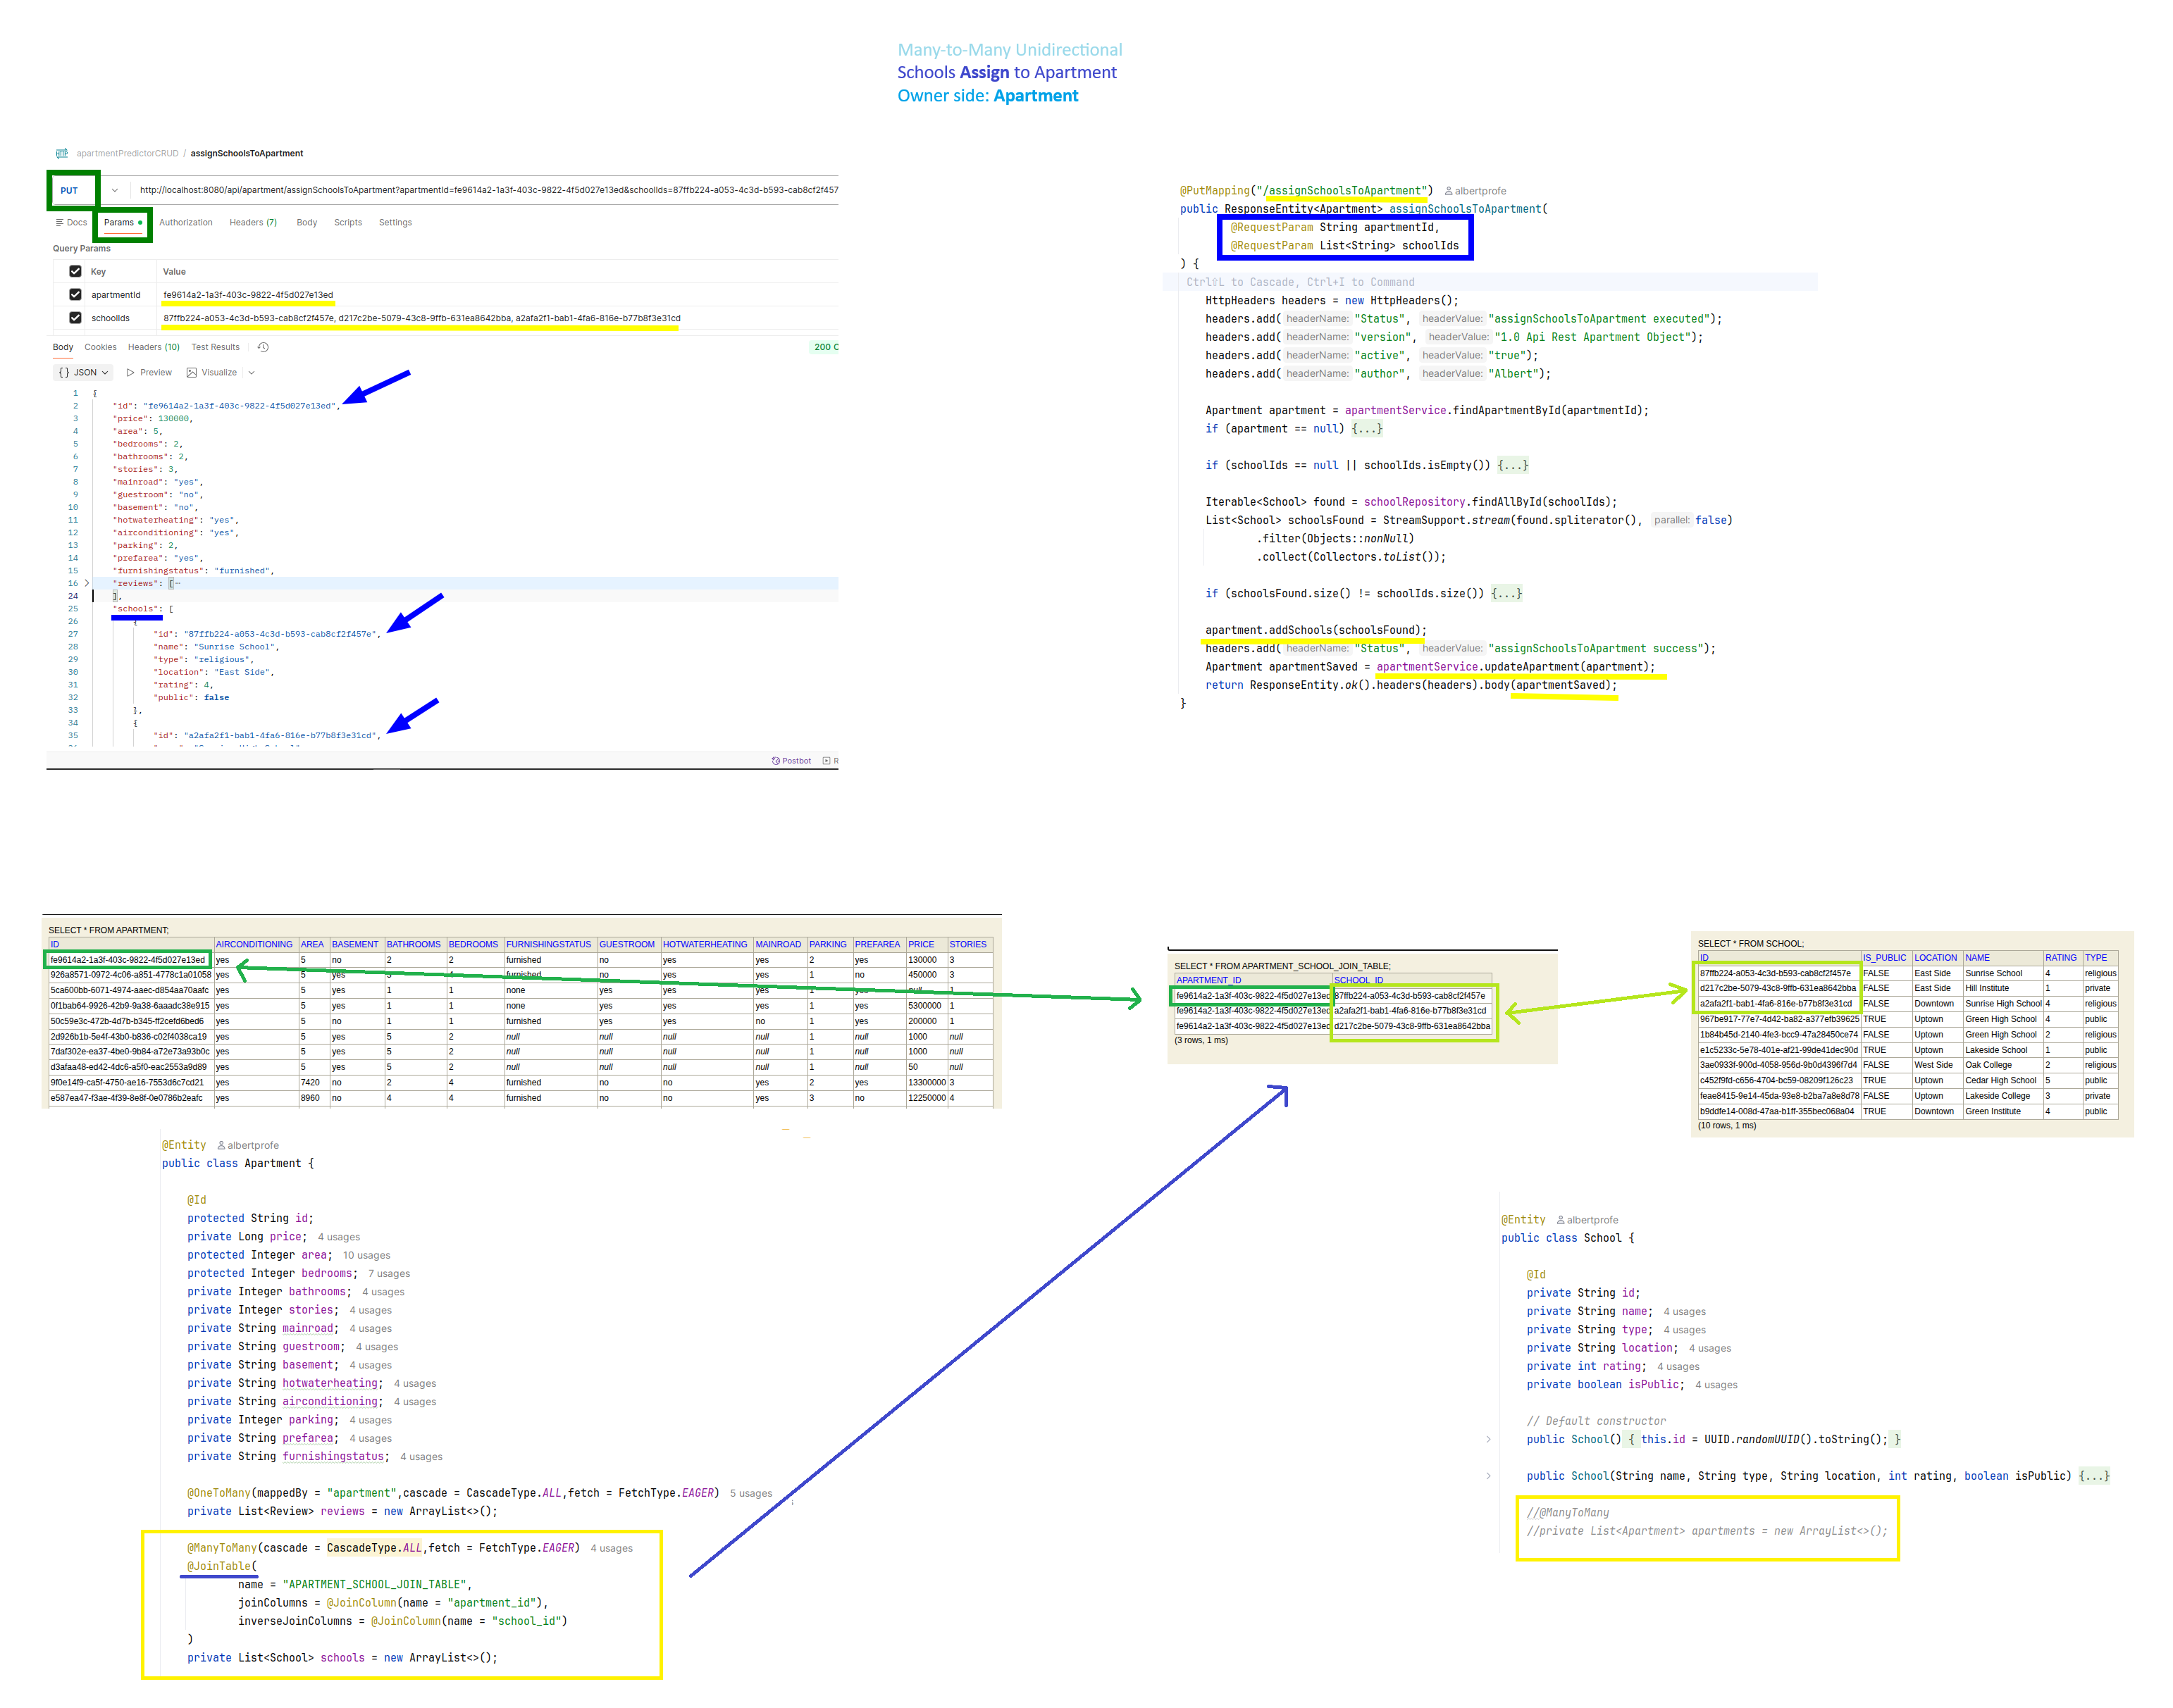Open Postbot icon at response footer
The height and width of the screenshot is (1708, 2173).
click(775, 761)
